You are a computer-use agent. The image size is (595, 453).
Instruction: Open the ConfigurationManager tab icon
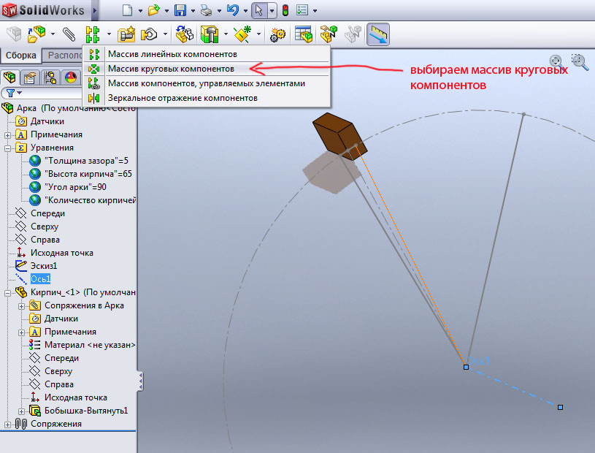pyautogui.click(x=50, y=77)
